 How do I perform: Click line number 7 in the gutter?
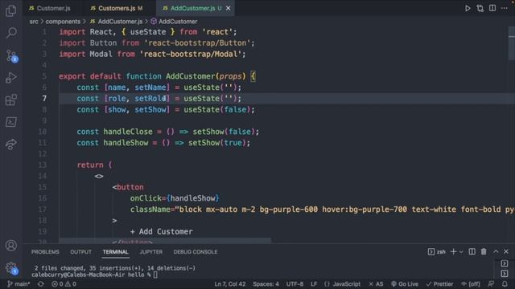click(x=44, y=98)
